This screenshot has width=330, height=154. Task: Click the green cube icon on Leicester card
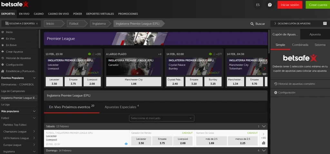click(x=90, y=54)
